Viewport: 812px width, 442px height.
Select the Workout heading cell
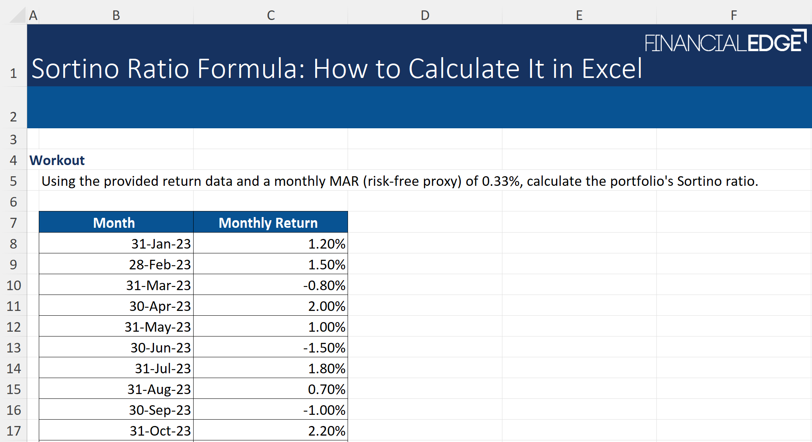click(x=57, y=160)
